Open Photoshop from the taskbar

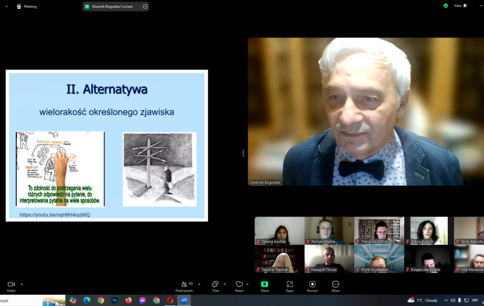pyautogui.click(x=115, y=300)
